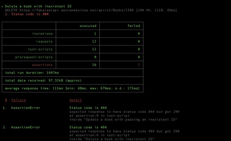Click the executed value 12 for test-scripts

click(x=94, y=49)
